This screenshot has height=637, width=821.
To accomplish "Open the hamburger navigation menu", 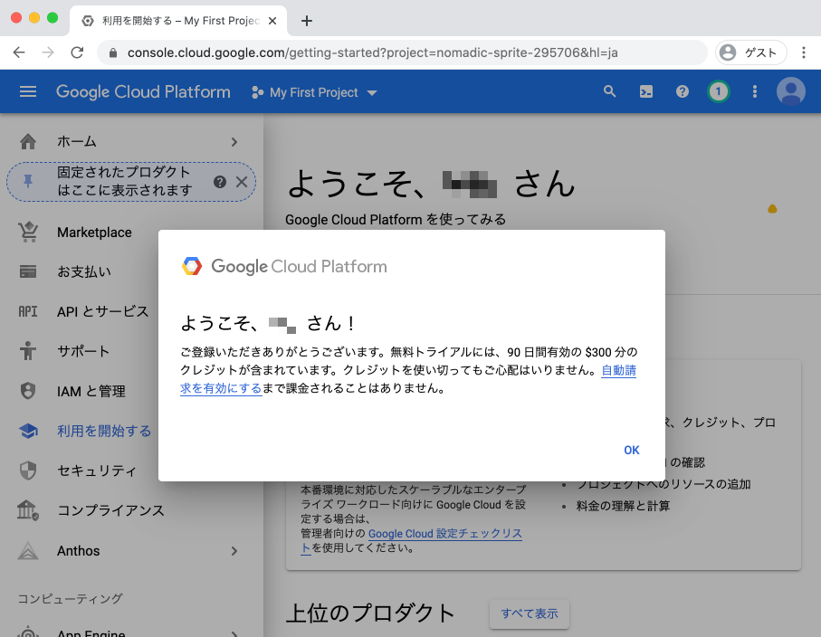I will pos(28,92).
